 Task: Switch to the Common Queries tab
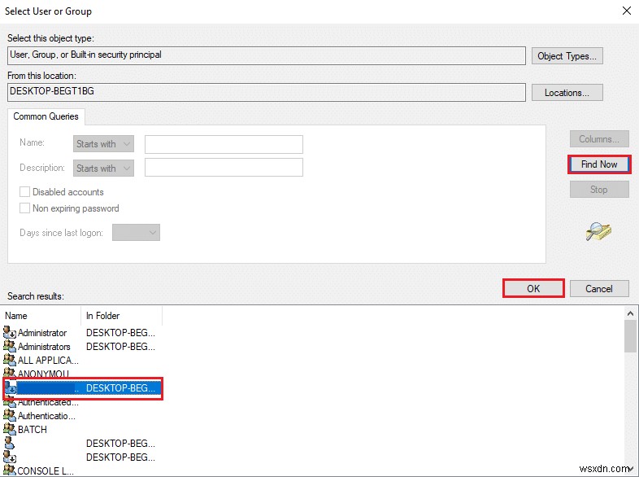(46, 116)
